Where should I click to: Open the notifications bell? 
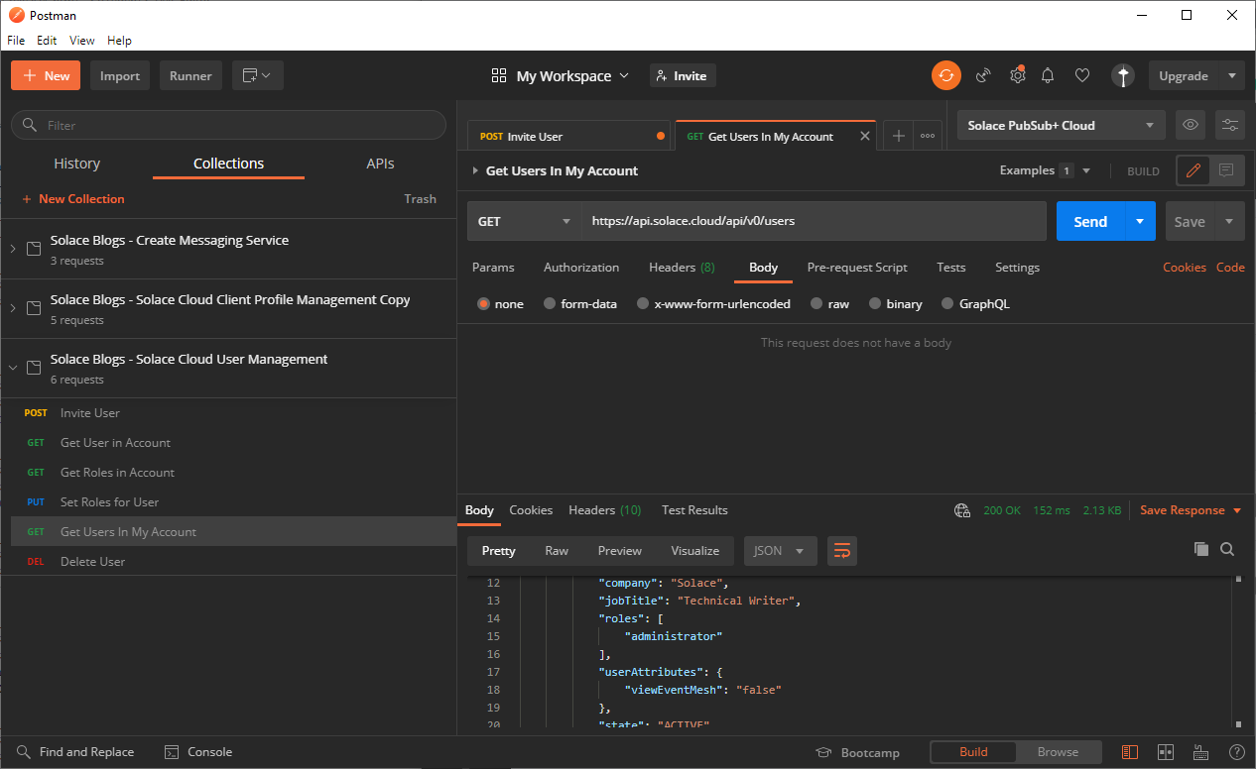coord(1048,75)
